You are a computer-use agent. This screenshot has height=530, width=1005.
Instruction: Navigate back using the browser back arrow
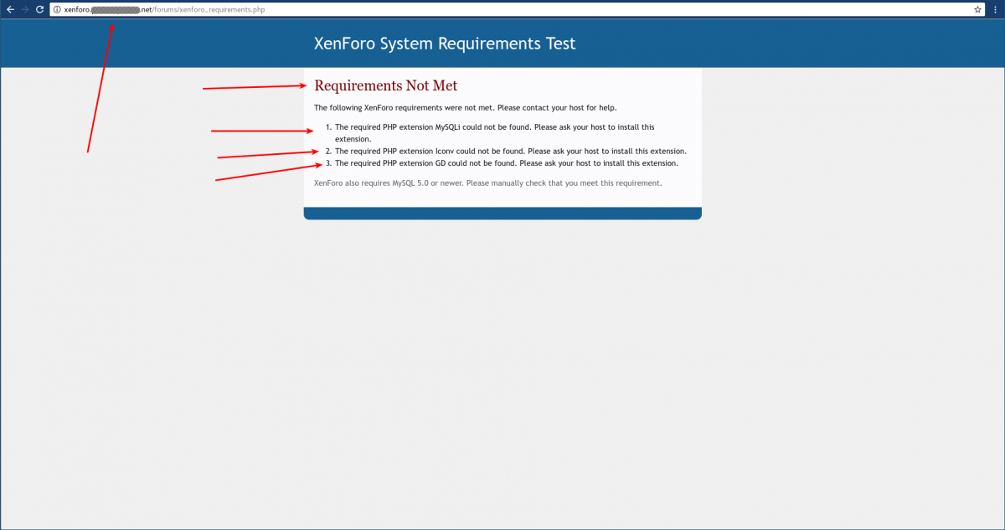11,9
